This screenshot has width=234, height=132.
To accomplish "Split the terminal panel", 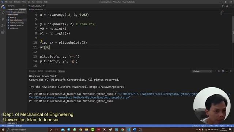I will (219, 71).
